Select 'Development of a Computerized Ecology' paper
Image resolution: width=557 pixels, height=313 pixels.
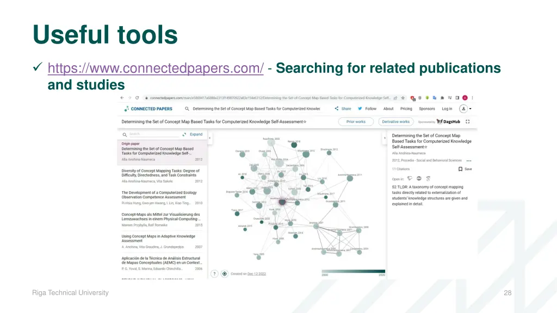click(x=162, y=198)
